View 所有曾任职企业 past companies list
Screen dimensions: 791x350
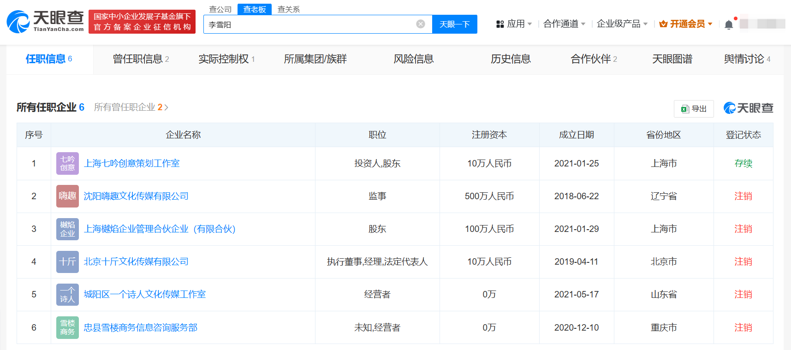point(131,107)
